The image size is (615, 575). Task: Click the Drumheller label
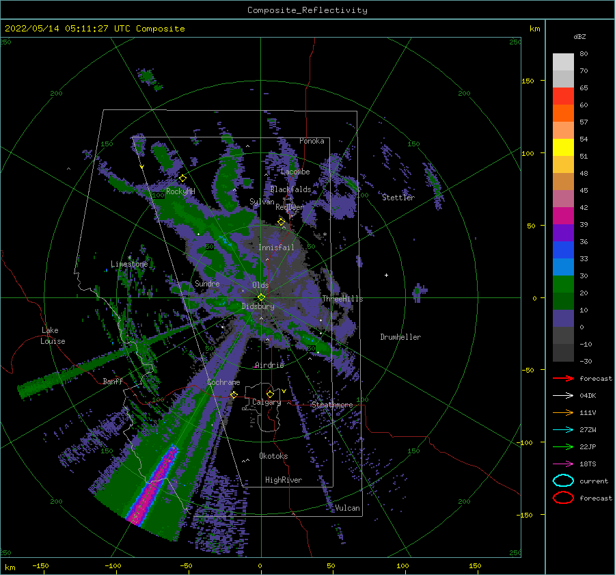point(400,337)
